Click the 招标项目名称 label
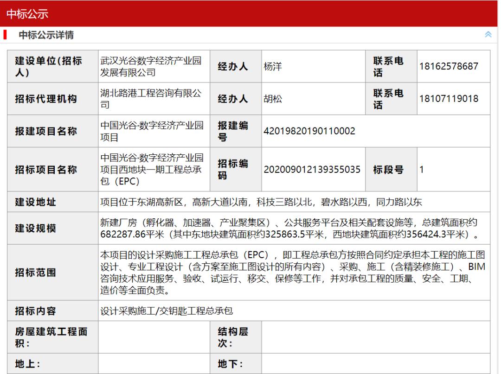The height and width of the screenshot is (374, 501). point(46,170)
